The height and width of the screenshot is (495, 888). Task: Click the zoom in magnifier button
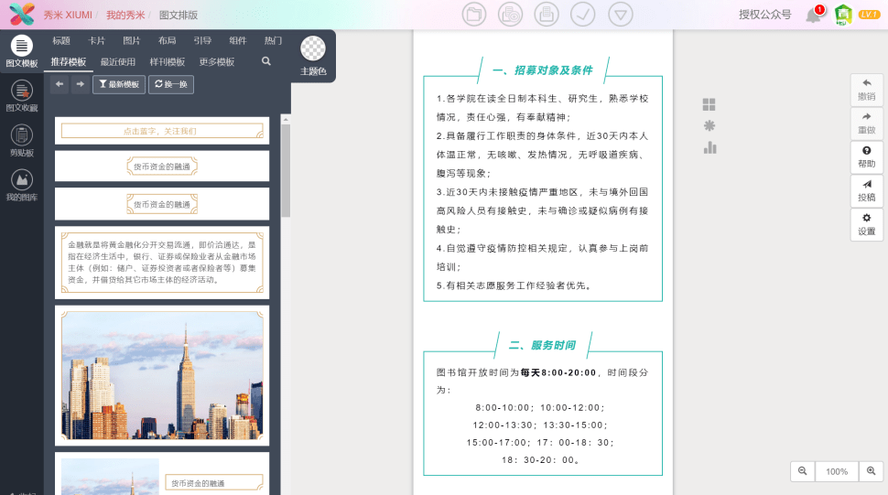871,470
